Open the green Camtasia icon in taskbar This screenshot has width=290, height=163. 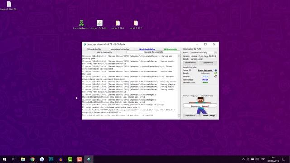pos(70,159)
